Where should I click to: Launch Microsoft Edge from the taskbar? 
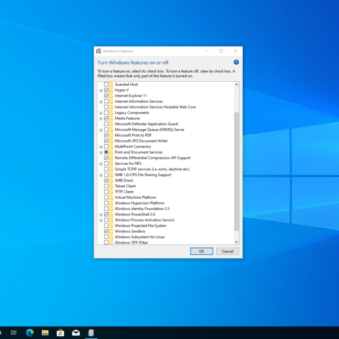tap(30, 333)
